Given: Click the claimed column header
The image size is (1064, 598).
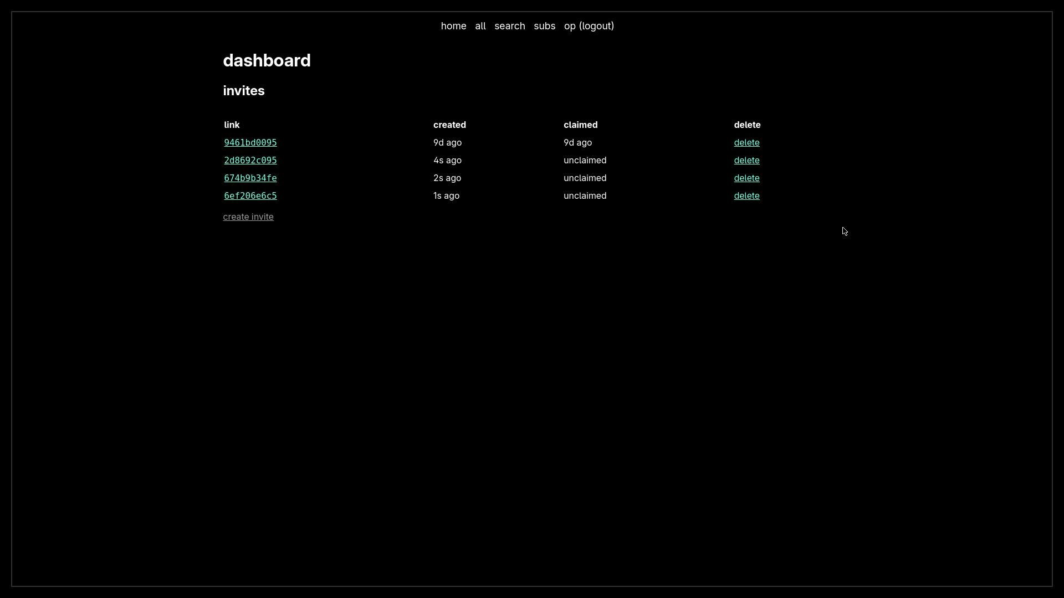Looking at the screenshot, I should (x=580, y=125).
